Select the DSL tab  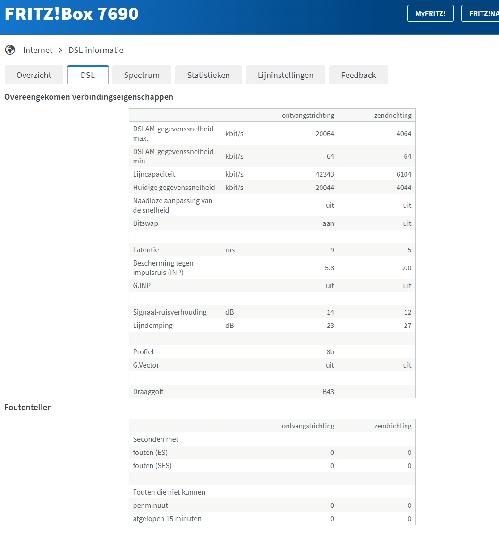(88, 75)
